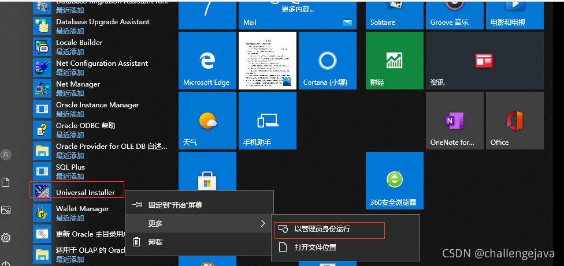Open Pictures from Start sidebar

(5, 210)
